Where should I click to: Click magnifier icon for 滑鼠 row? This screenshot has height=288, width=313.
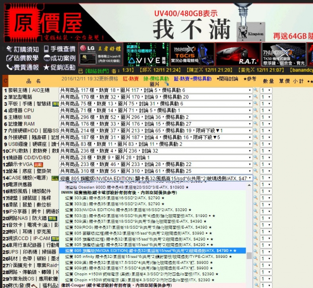click(256, 204)
